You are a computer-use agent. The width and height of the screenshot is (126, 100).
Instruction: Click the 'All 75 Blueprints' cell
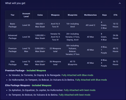(x=73, y=63)
